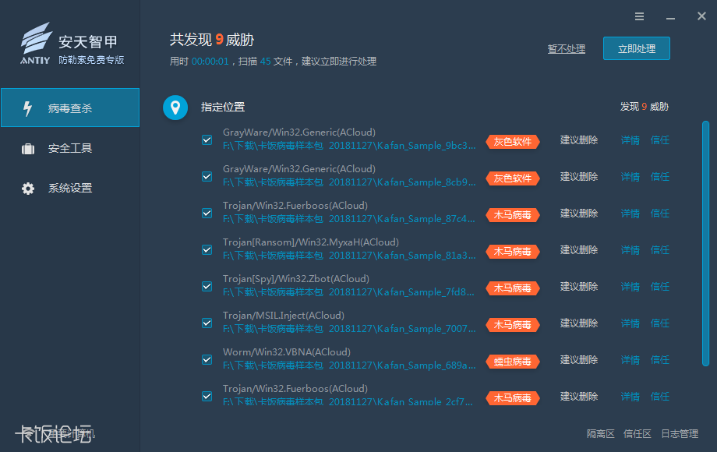Screen dimensions: 717x452
Task: Open the 隔离区 link at bottom
Action: (x=600, y=434)
